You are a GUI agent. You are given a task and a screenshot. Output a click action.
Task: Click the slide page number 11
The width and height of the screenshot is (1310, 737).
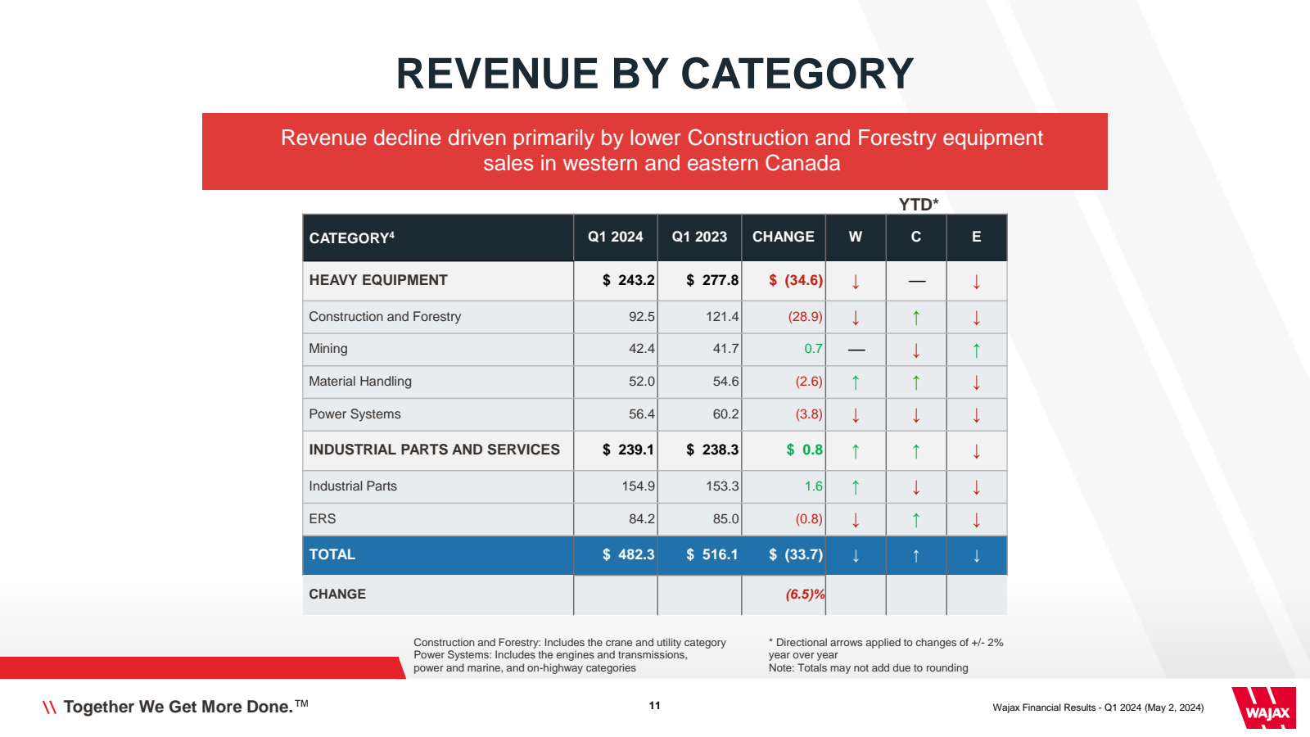coord(655,706)
